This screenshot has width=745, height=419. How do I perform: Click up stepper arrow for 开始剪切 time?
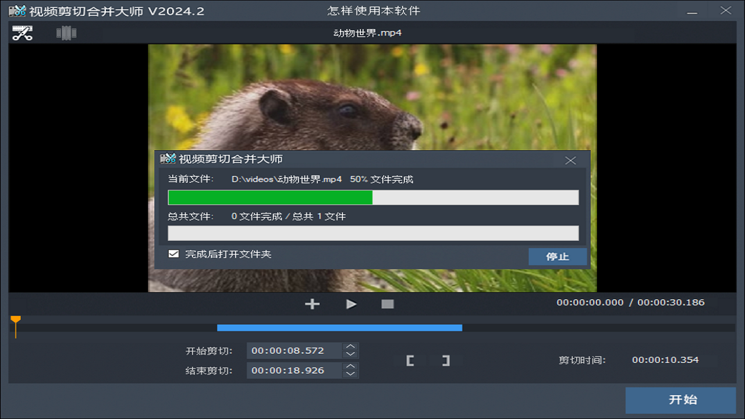(352, 347)
